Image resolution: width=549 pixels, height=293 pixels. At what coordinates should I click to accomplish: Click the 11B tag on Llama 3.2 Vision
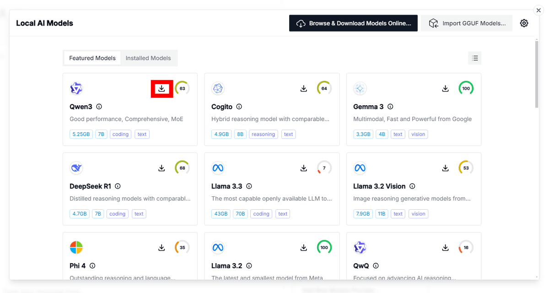point(382,214)
